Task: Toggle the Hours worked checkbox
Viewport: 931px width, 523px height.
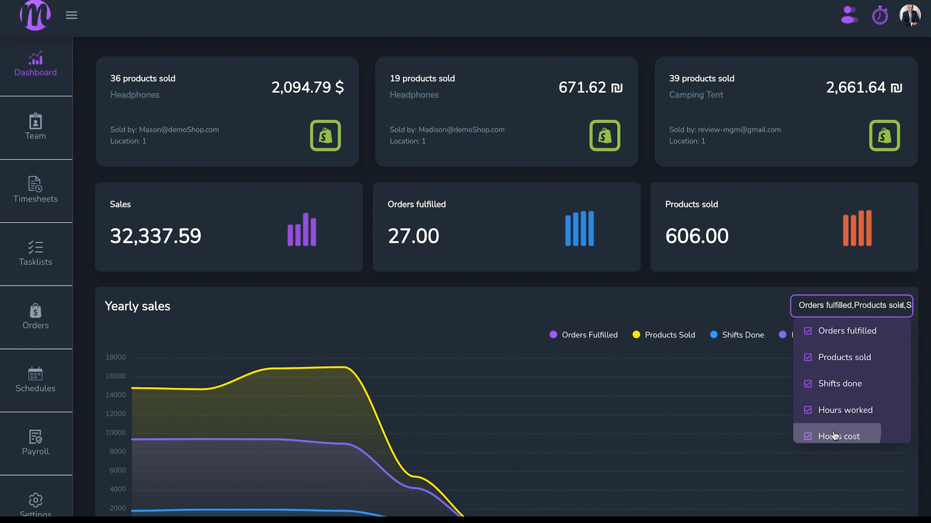Action: point(808,410)
